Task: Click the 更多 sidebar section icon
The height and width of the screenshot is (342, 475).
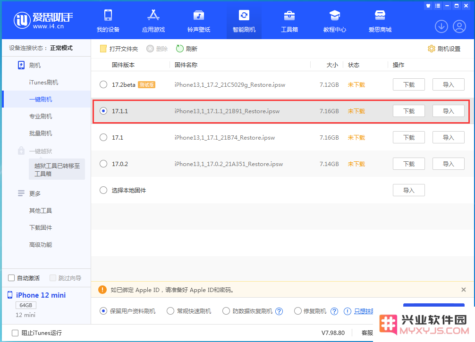Action: [x=21, y=193]
